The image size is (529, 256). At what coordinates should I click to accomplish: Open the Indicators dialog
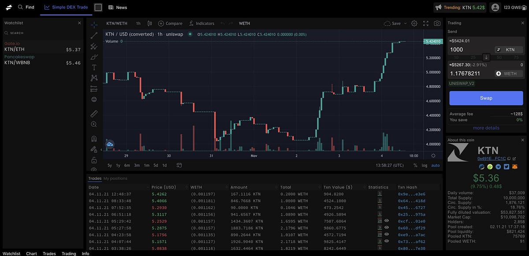201,23
